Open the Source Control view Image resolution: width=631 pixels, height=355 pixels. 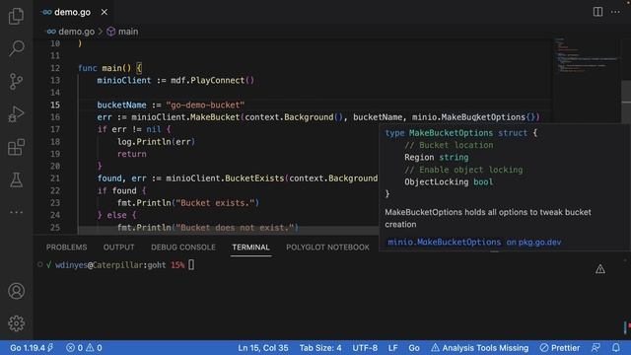(16, 81)
